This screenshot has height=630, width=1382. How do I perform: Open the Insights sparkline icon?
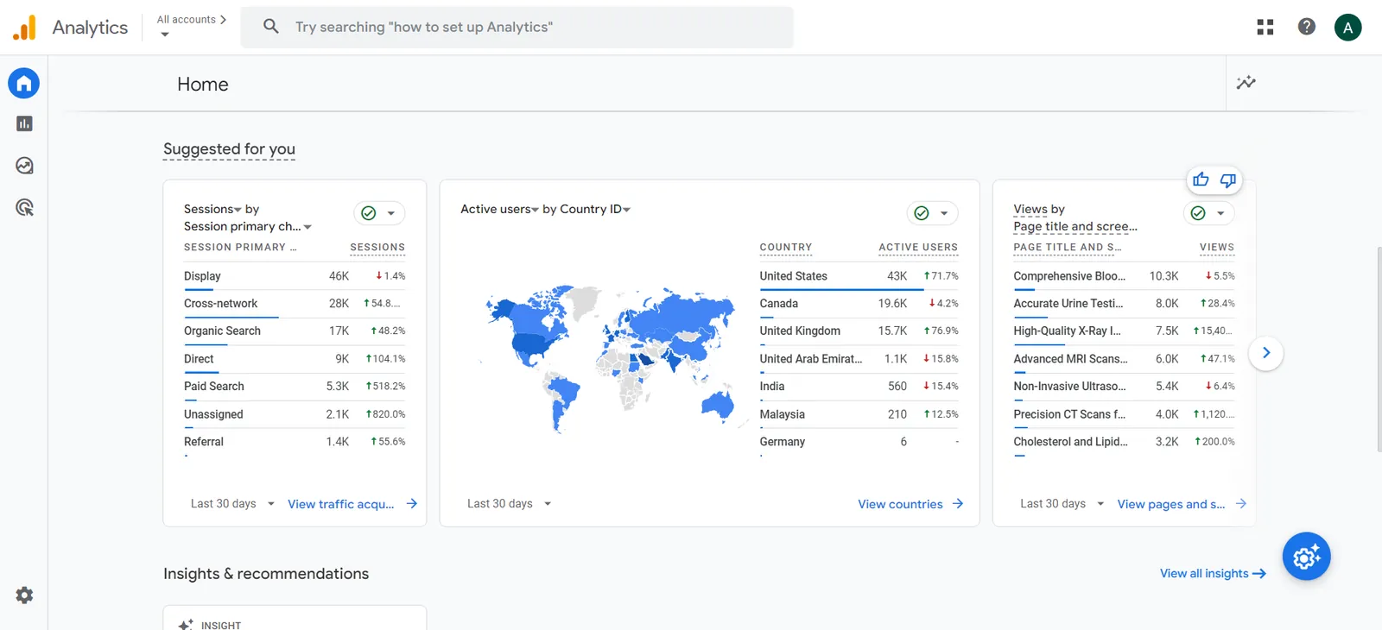[x=1246, y=83]
